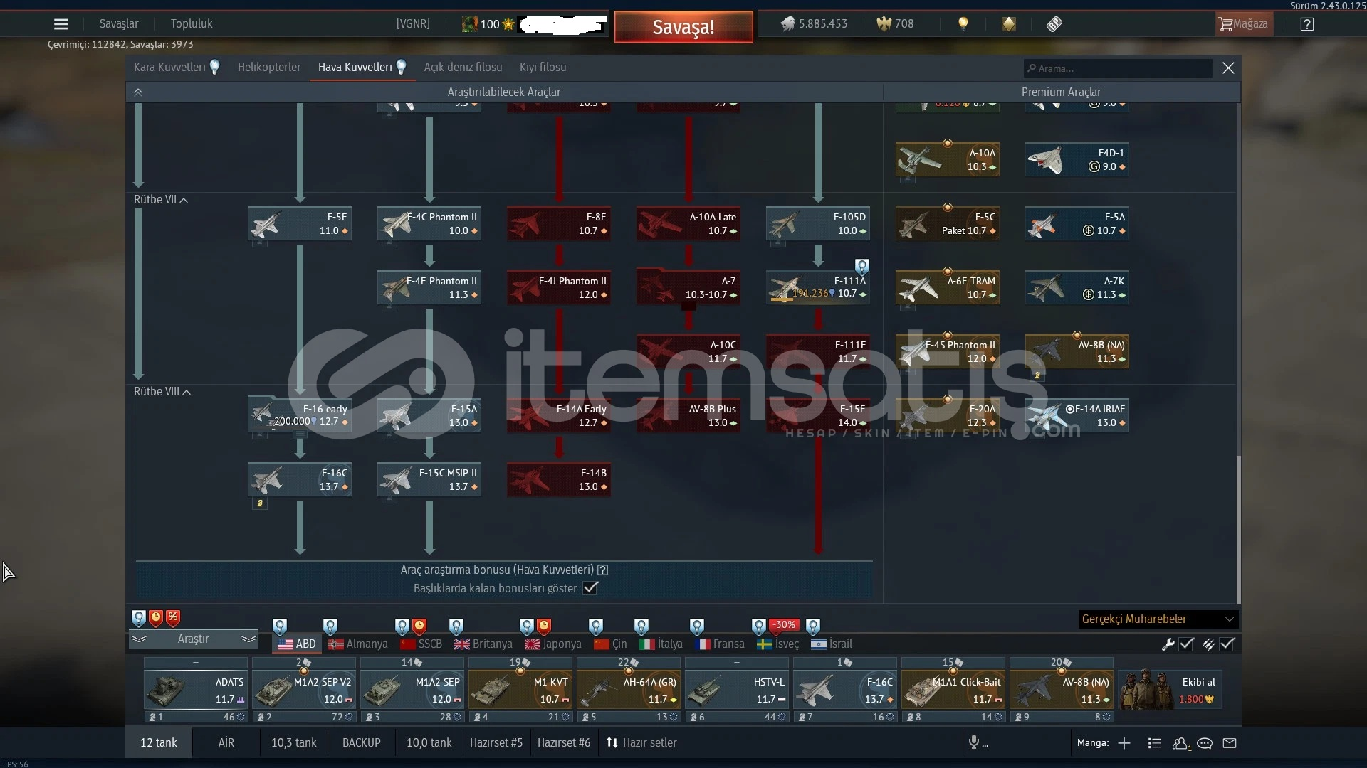This screenshot has width=1367, height=768.
Task: Select the premium A-6E TRAM card
Action: tap(948, 287)
